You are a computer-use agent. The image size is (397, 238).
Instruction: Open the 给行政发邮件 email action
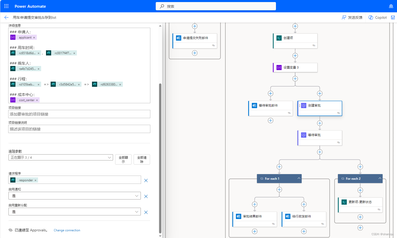(304, 216)
